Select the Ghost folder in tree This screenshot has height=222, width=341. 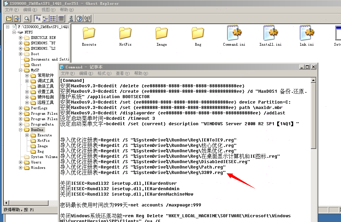(x=36, y=65)
